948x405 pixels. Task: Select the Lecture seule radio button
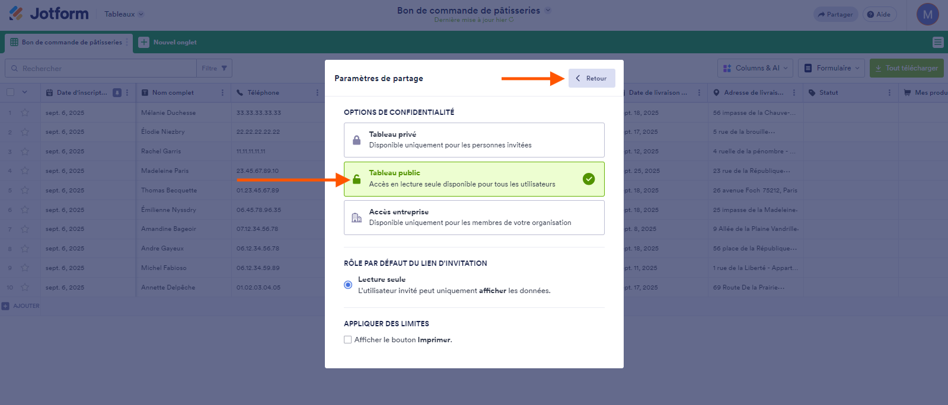[348, 285]
